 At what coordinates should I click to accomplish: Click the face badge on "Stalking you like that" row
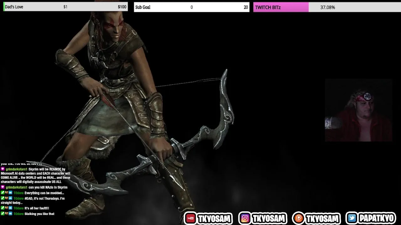click(x=6, y=213)
